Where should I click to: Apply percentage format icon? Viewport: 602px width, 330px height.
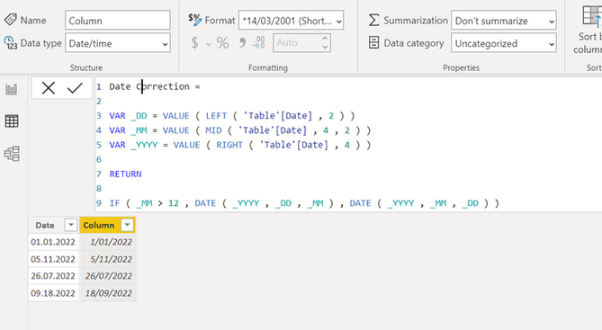(x=222, y=42)
